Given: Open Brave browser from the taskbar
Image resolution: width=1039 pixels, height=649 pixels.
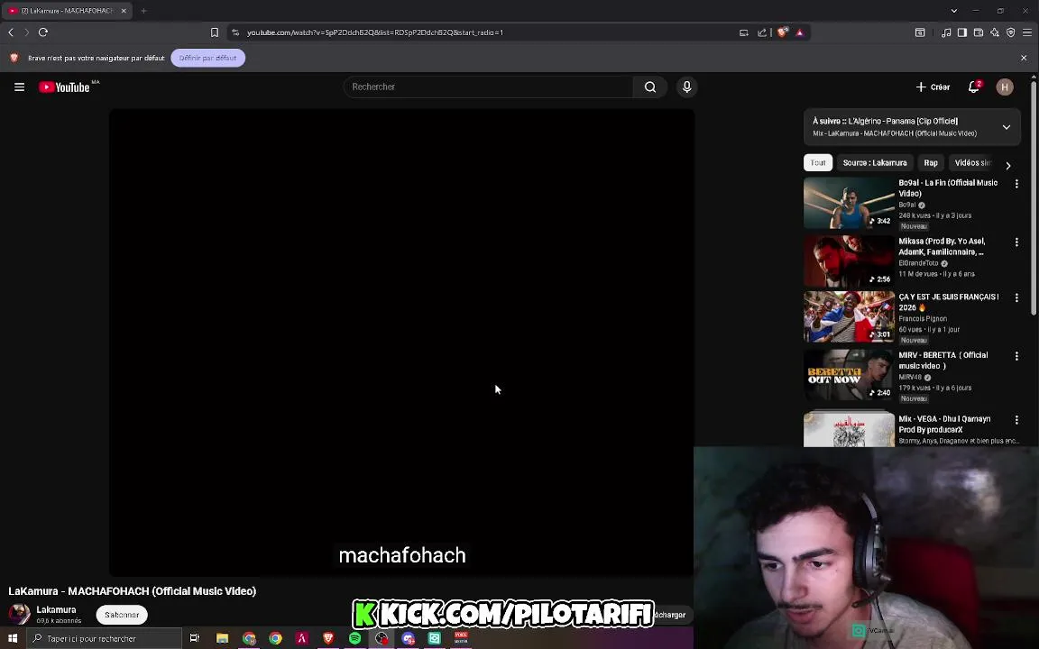Looking at the screenshot, I should click(x=328, y=638).
